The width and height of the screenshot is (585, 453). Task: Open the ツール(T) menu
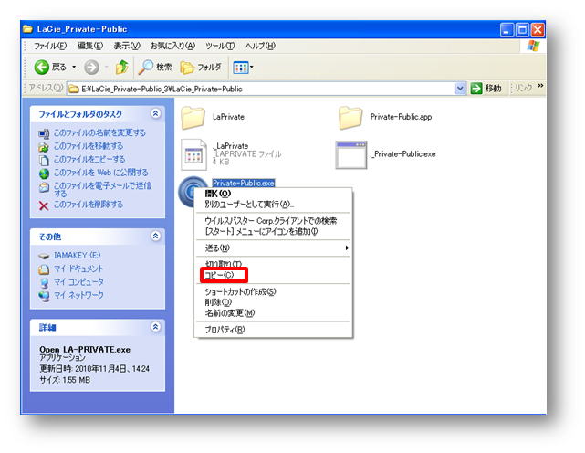click(220, 46)
